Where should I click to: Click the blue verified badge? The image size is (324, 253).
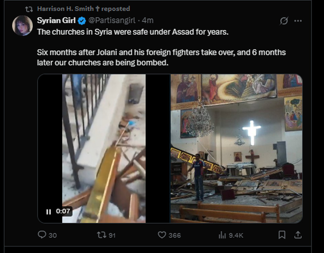pos(82,21)
